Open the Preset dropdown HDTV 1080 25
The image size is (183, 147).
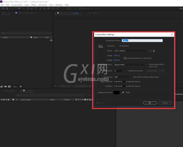[130, 51]
